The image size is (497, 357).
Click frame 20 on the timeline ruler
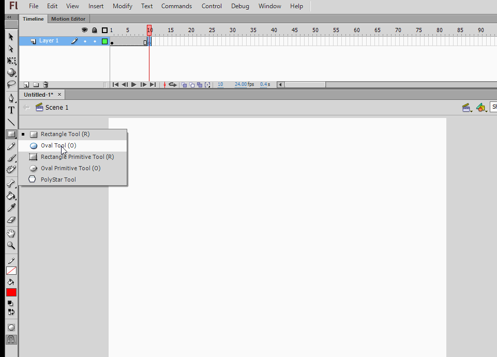(x=191, y=31)
